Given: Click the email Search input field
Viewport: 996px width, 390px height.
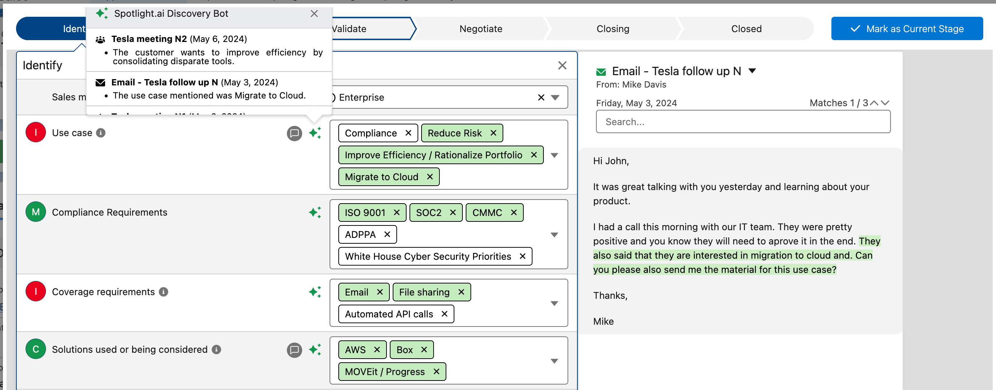Looking at the screenshot, I should tap(743, 122).
